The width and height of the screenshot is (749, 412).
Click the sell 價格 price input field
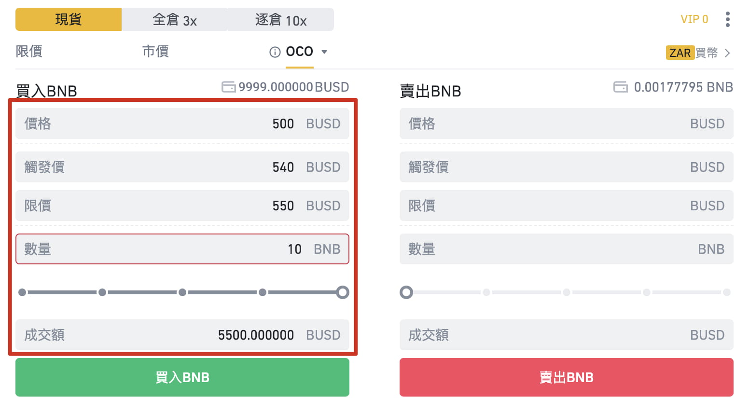pyautogui.click(x=567, y=124)
